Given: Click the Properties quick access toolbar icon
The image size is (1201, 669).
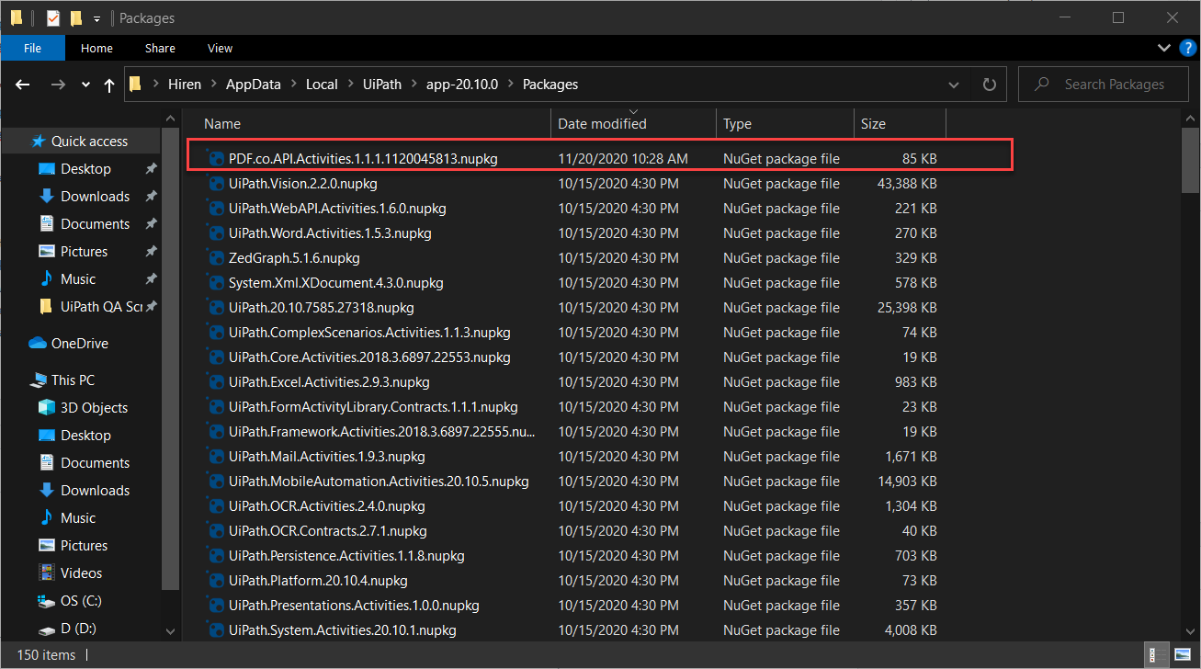Looking at the screenshot, I should (x=53, y=17).
